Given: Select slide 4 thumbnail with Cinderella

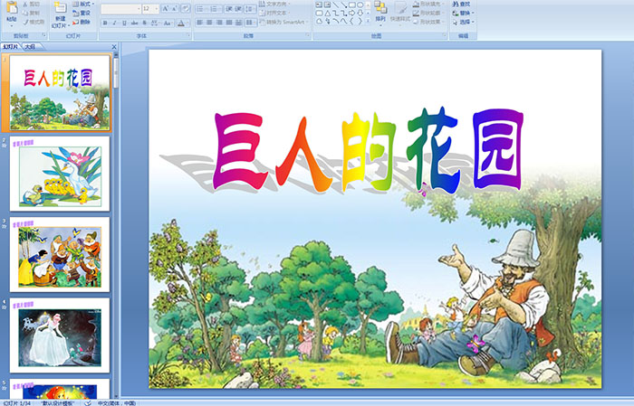Looking at the screenshot, I should 60,335.
